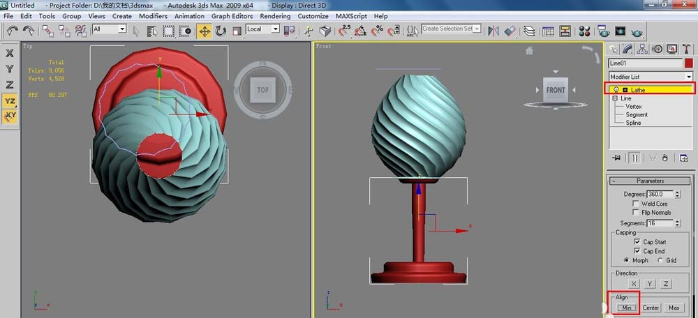Set Direction to Z axis
Image resolution: width=698 pixels, height=318 pixels.
tap(666, 284)
